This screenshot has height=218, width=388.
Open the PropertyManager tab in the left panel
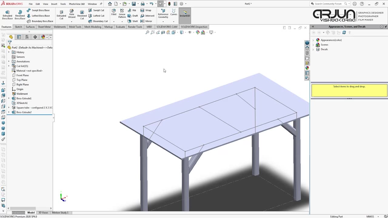point(19,37)
